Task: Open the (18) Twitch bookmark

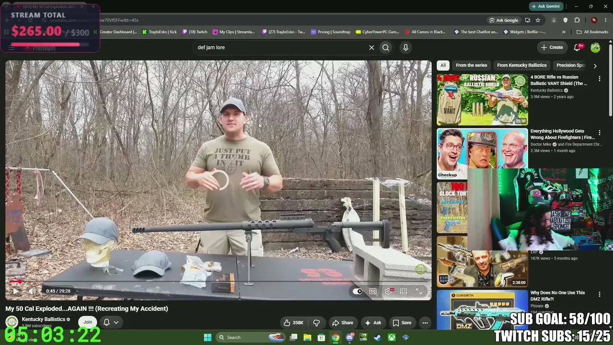Action: (x=194, y=32)
